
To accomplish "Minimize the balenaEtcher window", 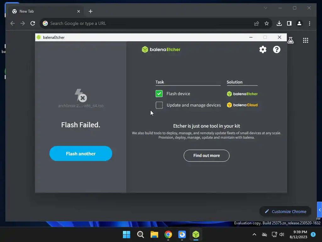I will 251,37.
